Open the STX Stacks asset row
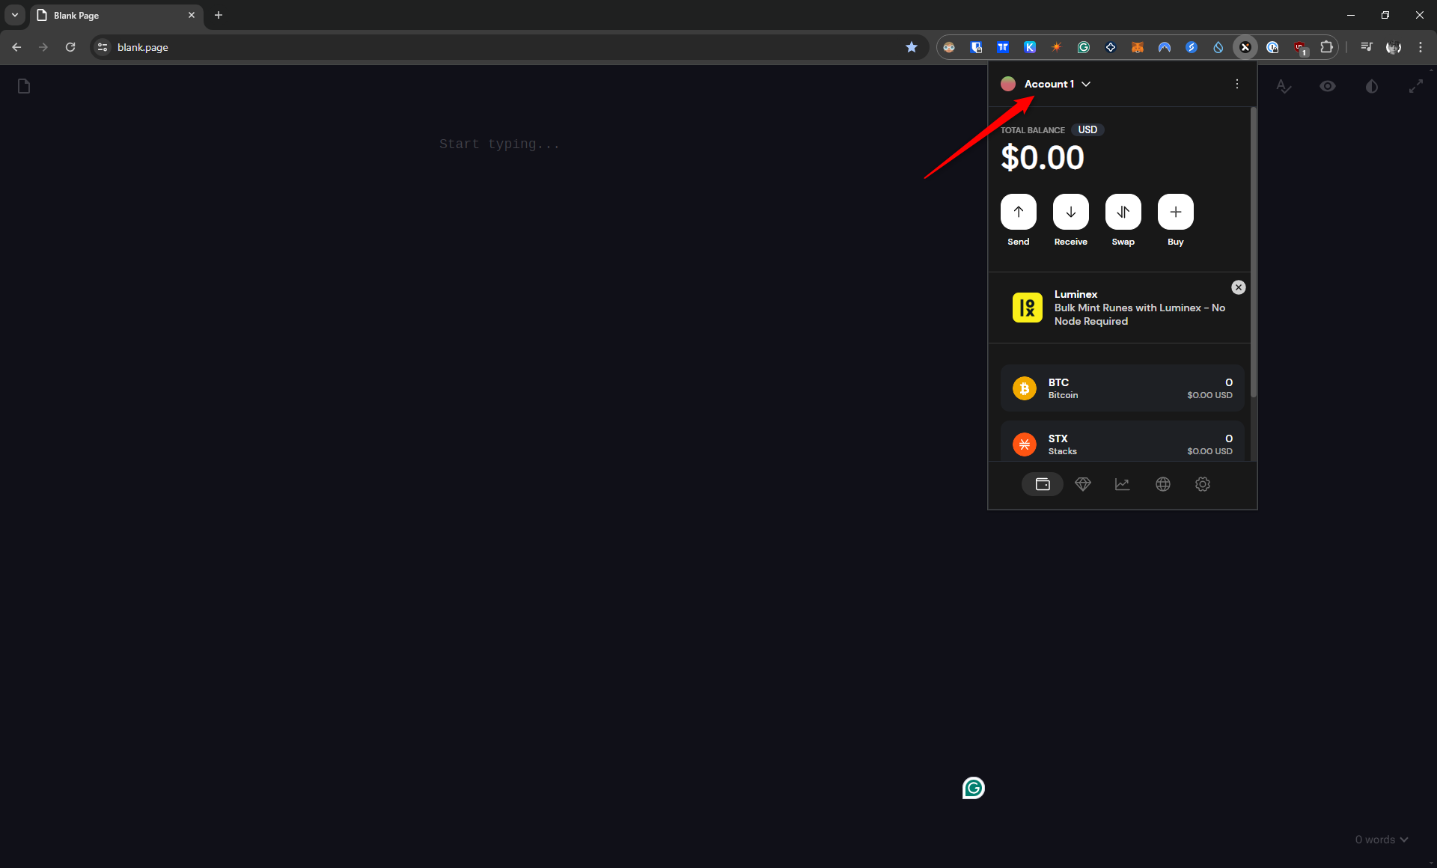 (1121, 444)
